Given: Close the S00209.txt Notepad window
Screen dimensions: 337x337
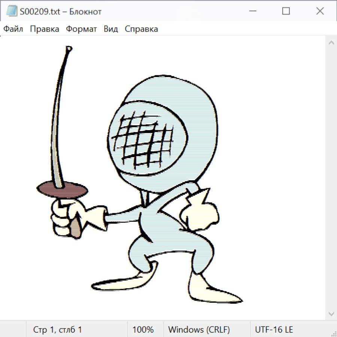Looking at the screenshot, I should (320, 11).
